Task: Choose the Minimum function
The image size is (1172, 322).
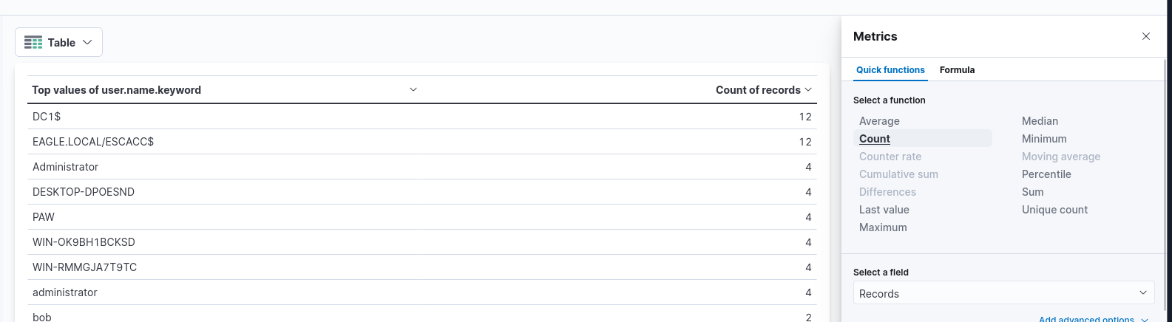Action: [1044, 139]
